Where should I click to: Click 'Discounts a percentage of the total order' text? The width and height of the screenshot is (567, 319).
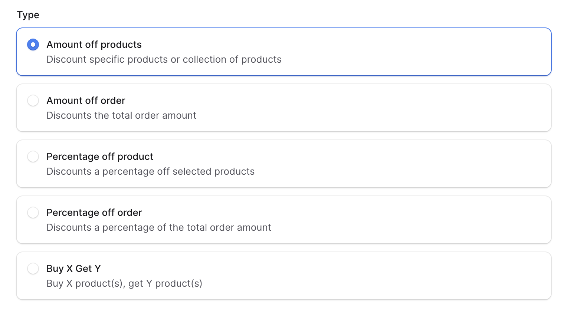click(x=158, y=228)
